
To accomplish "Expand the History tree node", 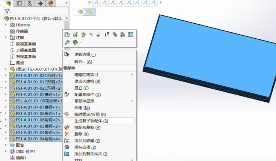I will click(6, 25).
